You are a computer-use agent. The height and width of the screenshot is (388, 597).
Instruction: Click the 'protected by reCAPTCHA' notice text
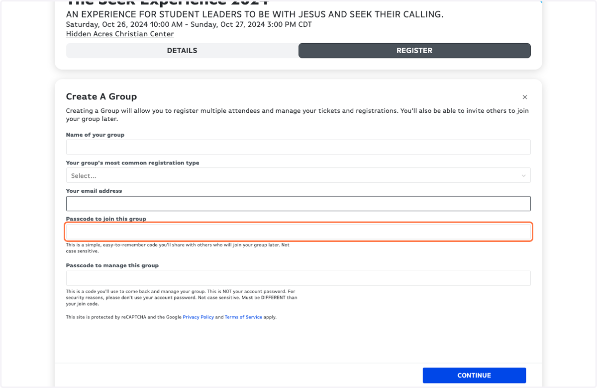point(171,317)
